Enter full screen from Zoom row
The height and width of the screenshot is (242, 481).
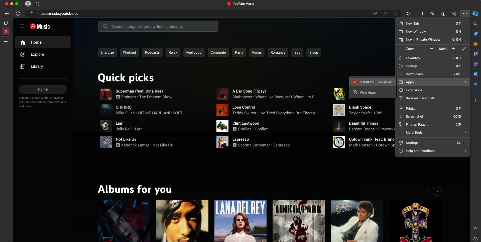pos(464,49)
